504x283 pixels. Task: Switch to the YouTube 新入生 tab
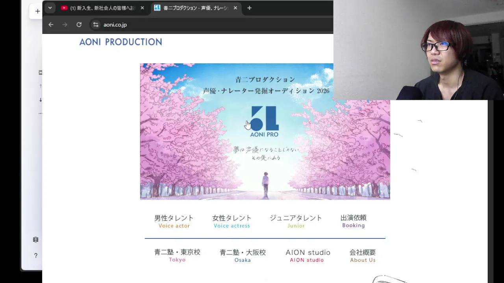pyautogui.click(x=103, y=8)
